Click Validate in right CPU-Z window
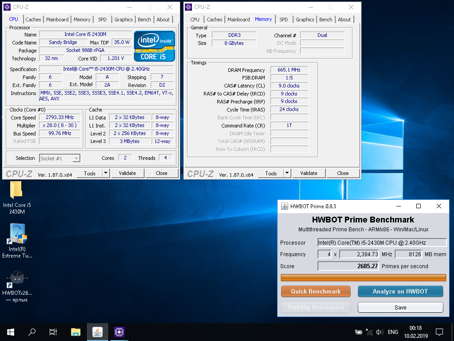Screen dimensions: 454x341 pyautogui.click(x=309, y=173)
